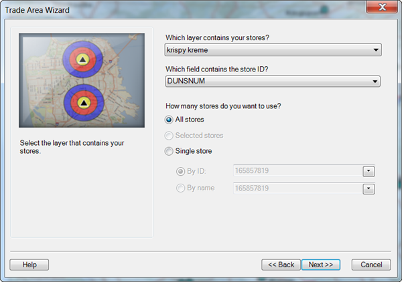Click the dropdown arrow beside the By name field

point(368,189)
